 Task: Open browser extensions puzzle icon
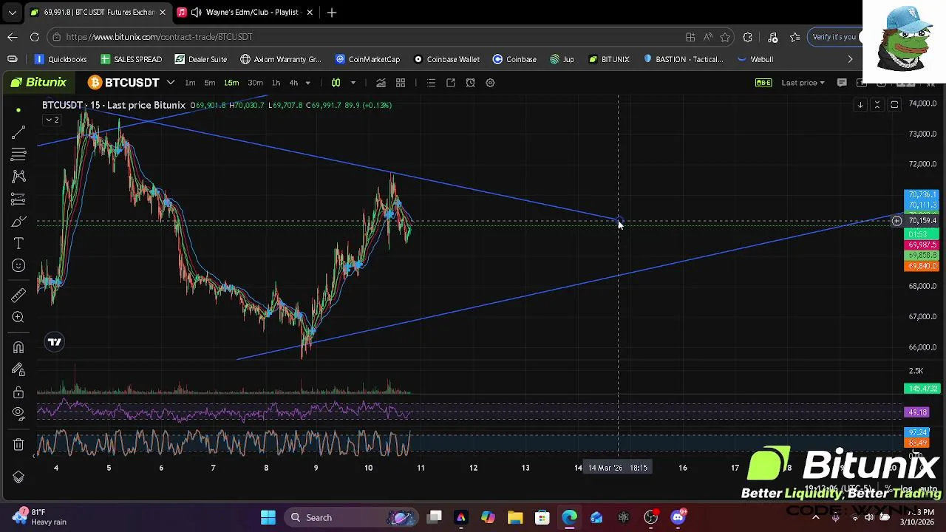(x=747, y=37)
